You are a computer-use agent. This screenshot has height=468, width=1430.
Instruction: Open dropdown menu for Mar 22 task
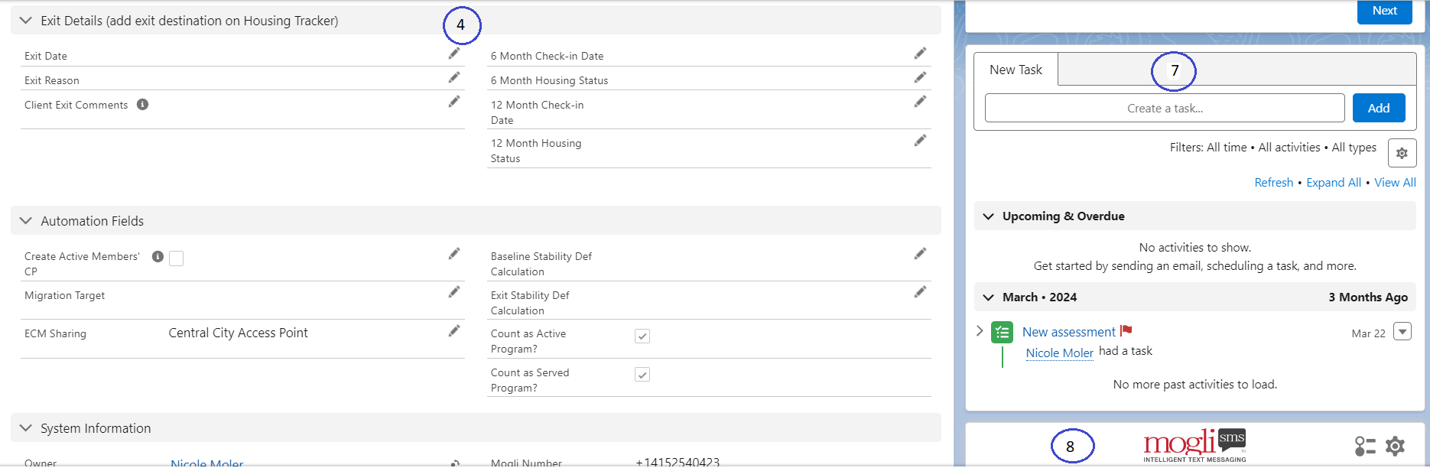[1402, 332]
